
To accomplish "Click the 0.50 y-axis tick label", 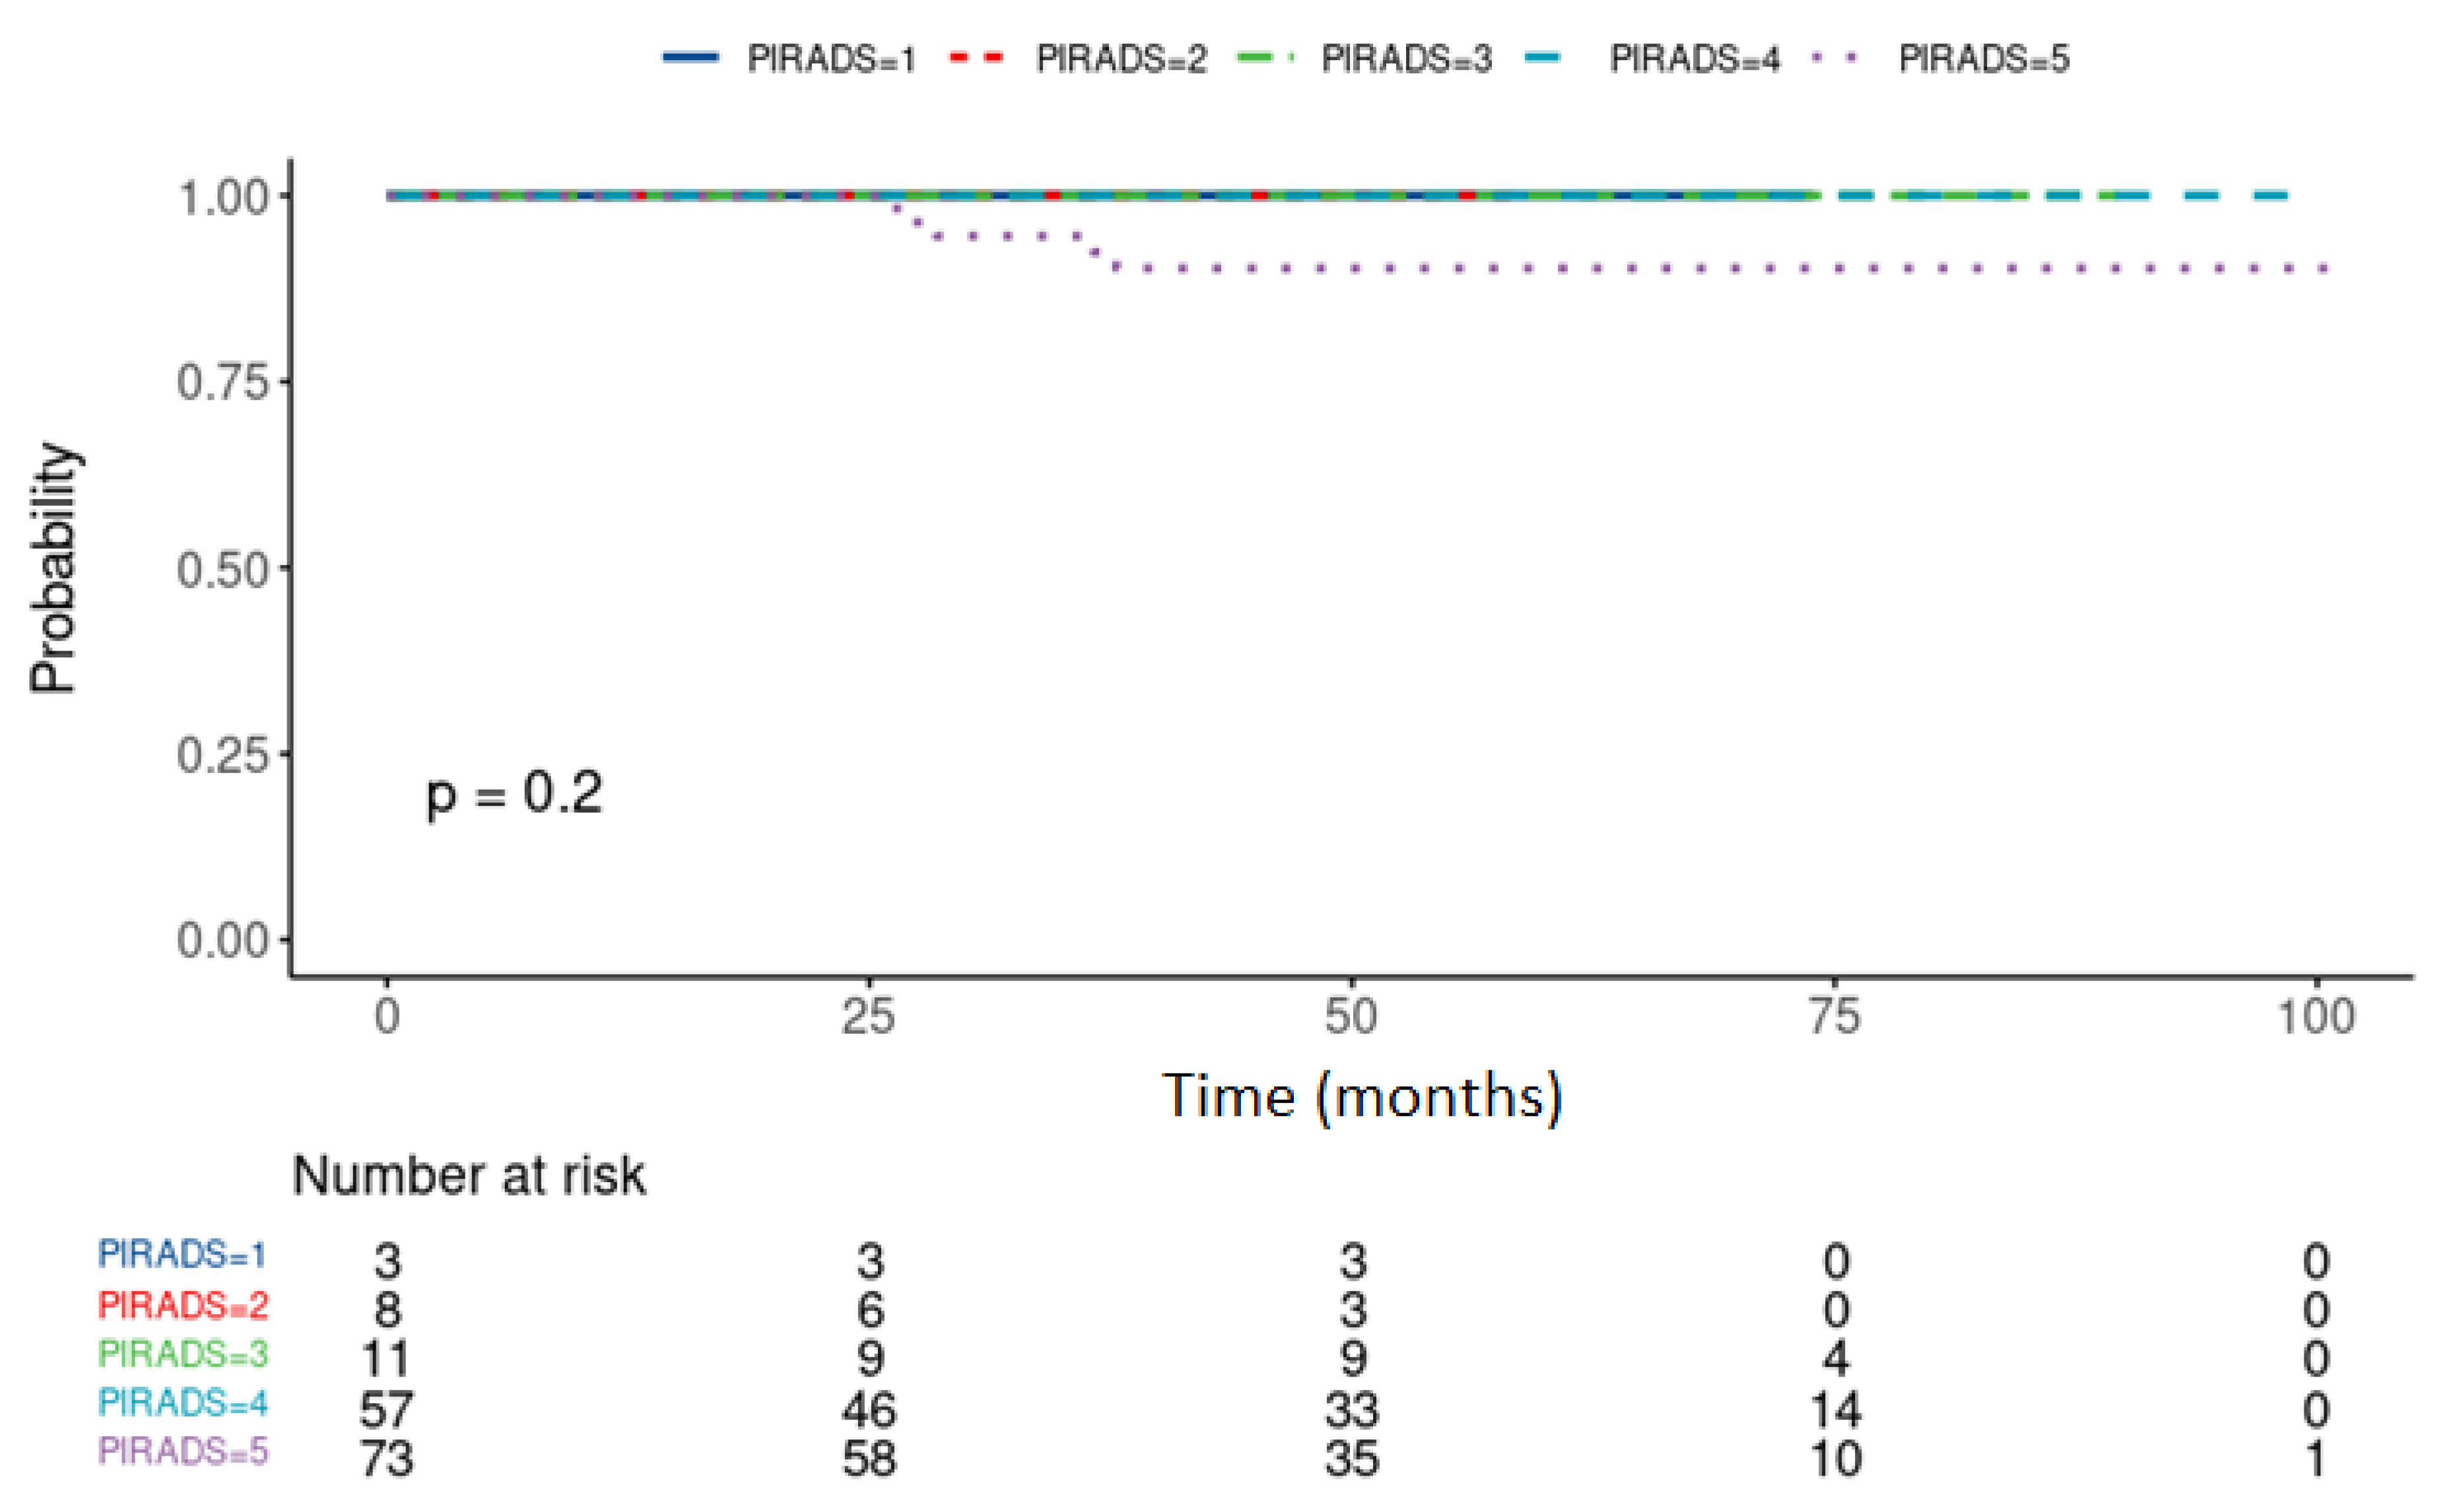I will [223, 570].
